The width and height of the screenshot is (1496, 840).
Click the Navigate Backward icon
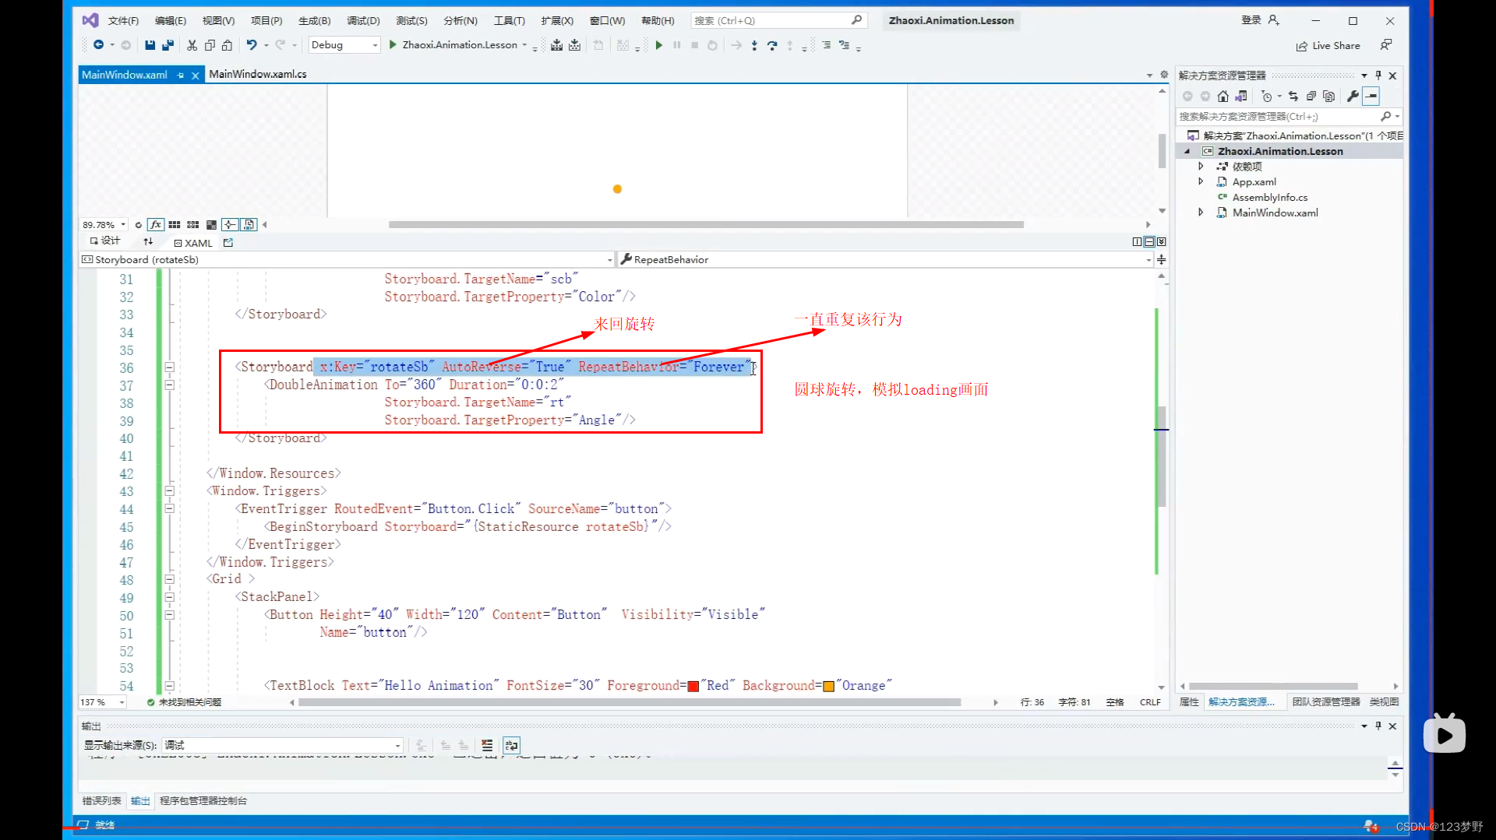98,45
